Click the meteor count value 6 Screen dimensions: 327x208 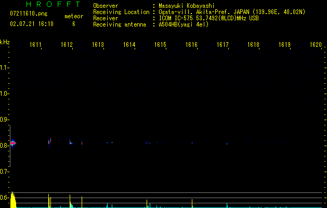click(74, 24)
